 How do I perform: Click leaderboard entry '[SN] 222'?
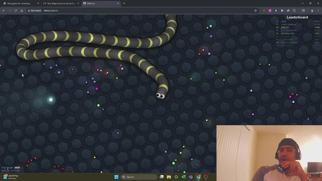(x=285, y=27)
